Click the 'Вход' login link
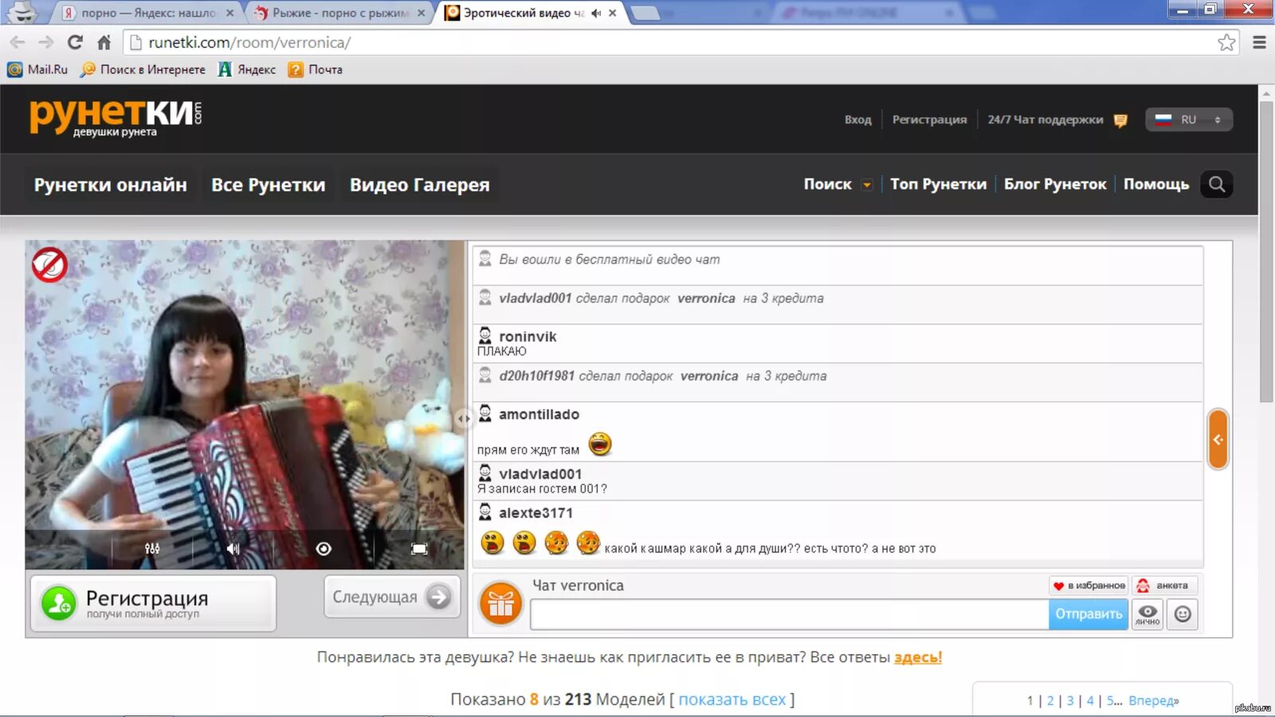1275x717 pixels. click(858, 119)
